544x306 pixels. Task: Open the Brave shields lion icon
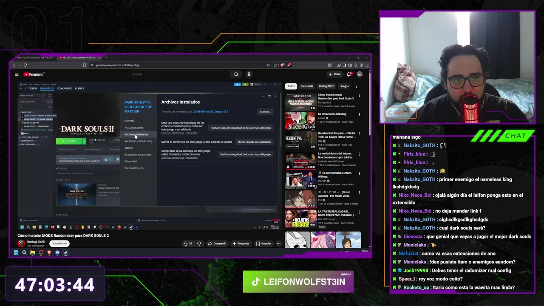pyautogui.click(x=283, y=65)
